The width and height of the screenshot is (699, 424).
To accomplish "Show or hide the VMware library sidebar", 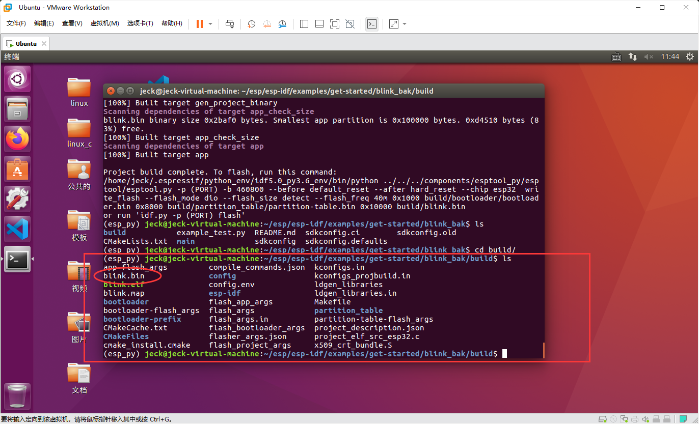I will [x=304, y=24].
